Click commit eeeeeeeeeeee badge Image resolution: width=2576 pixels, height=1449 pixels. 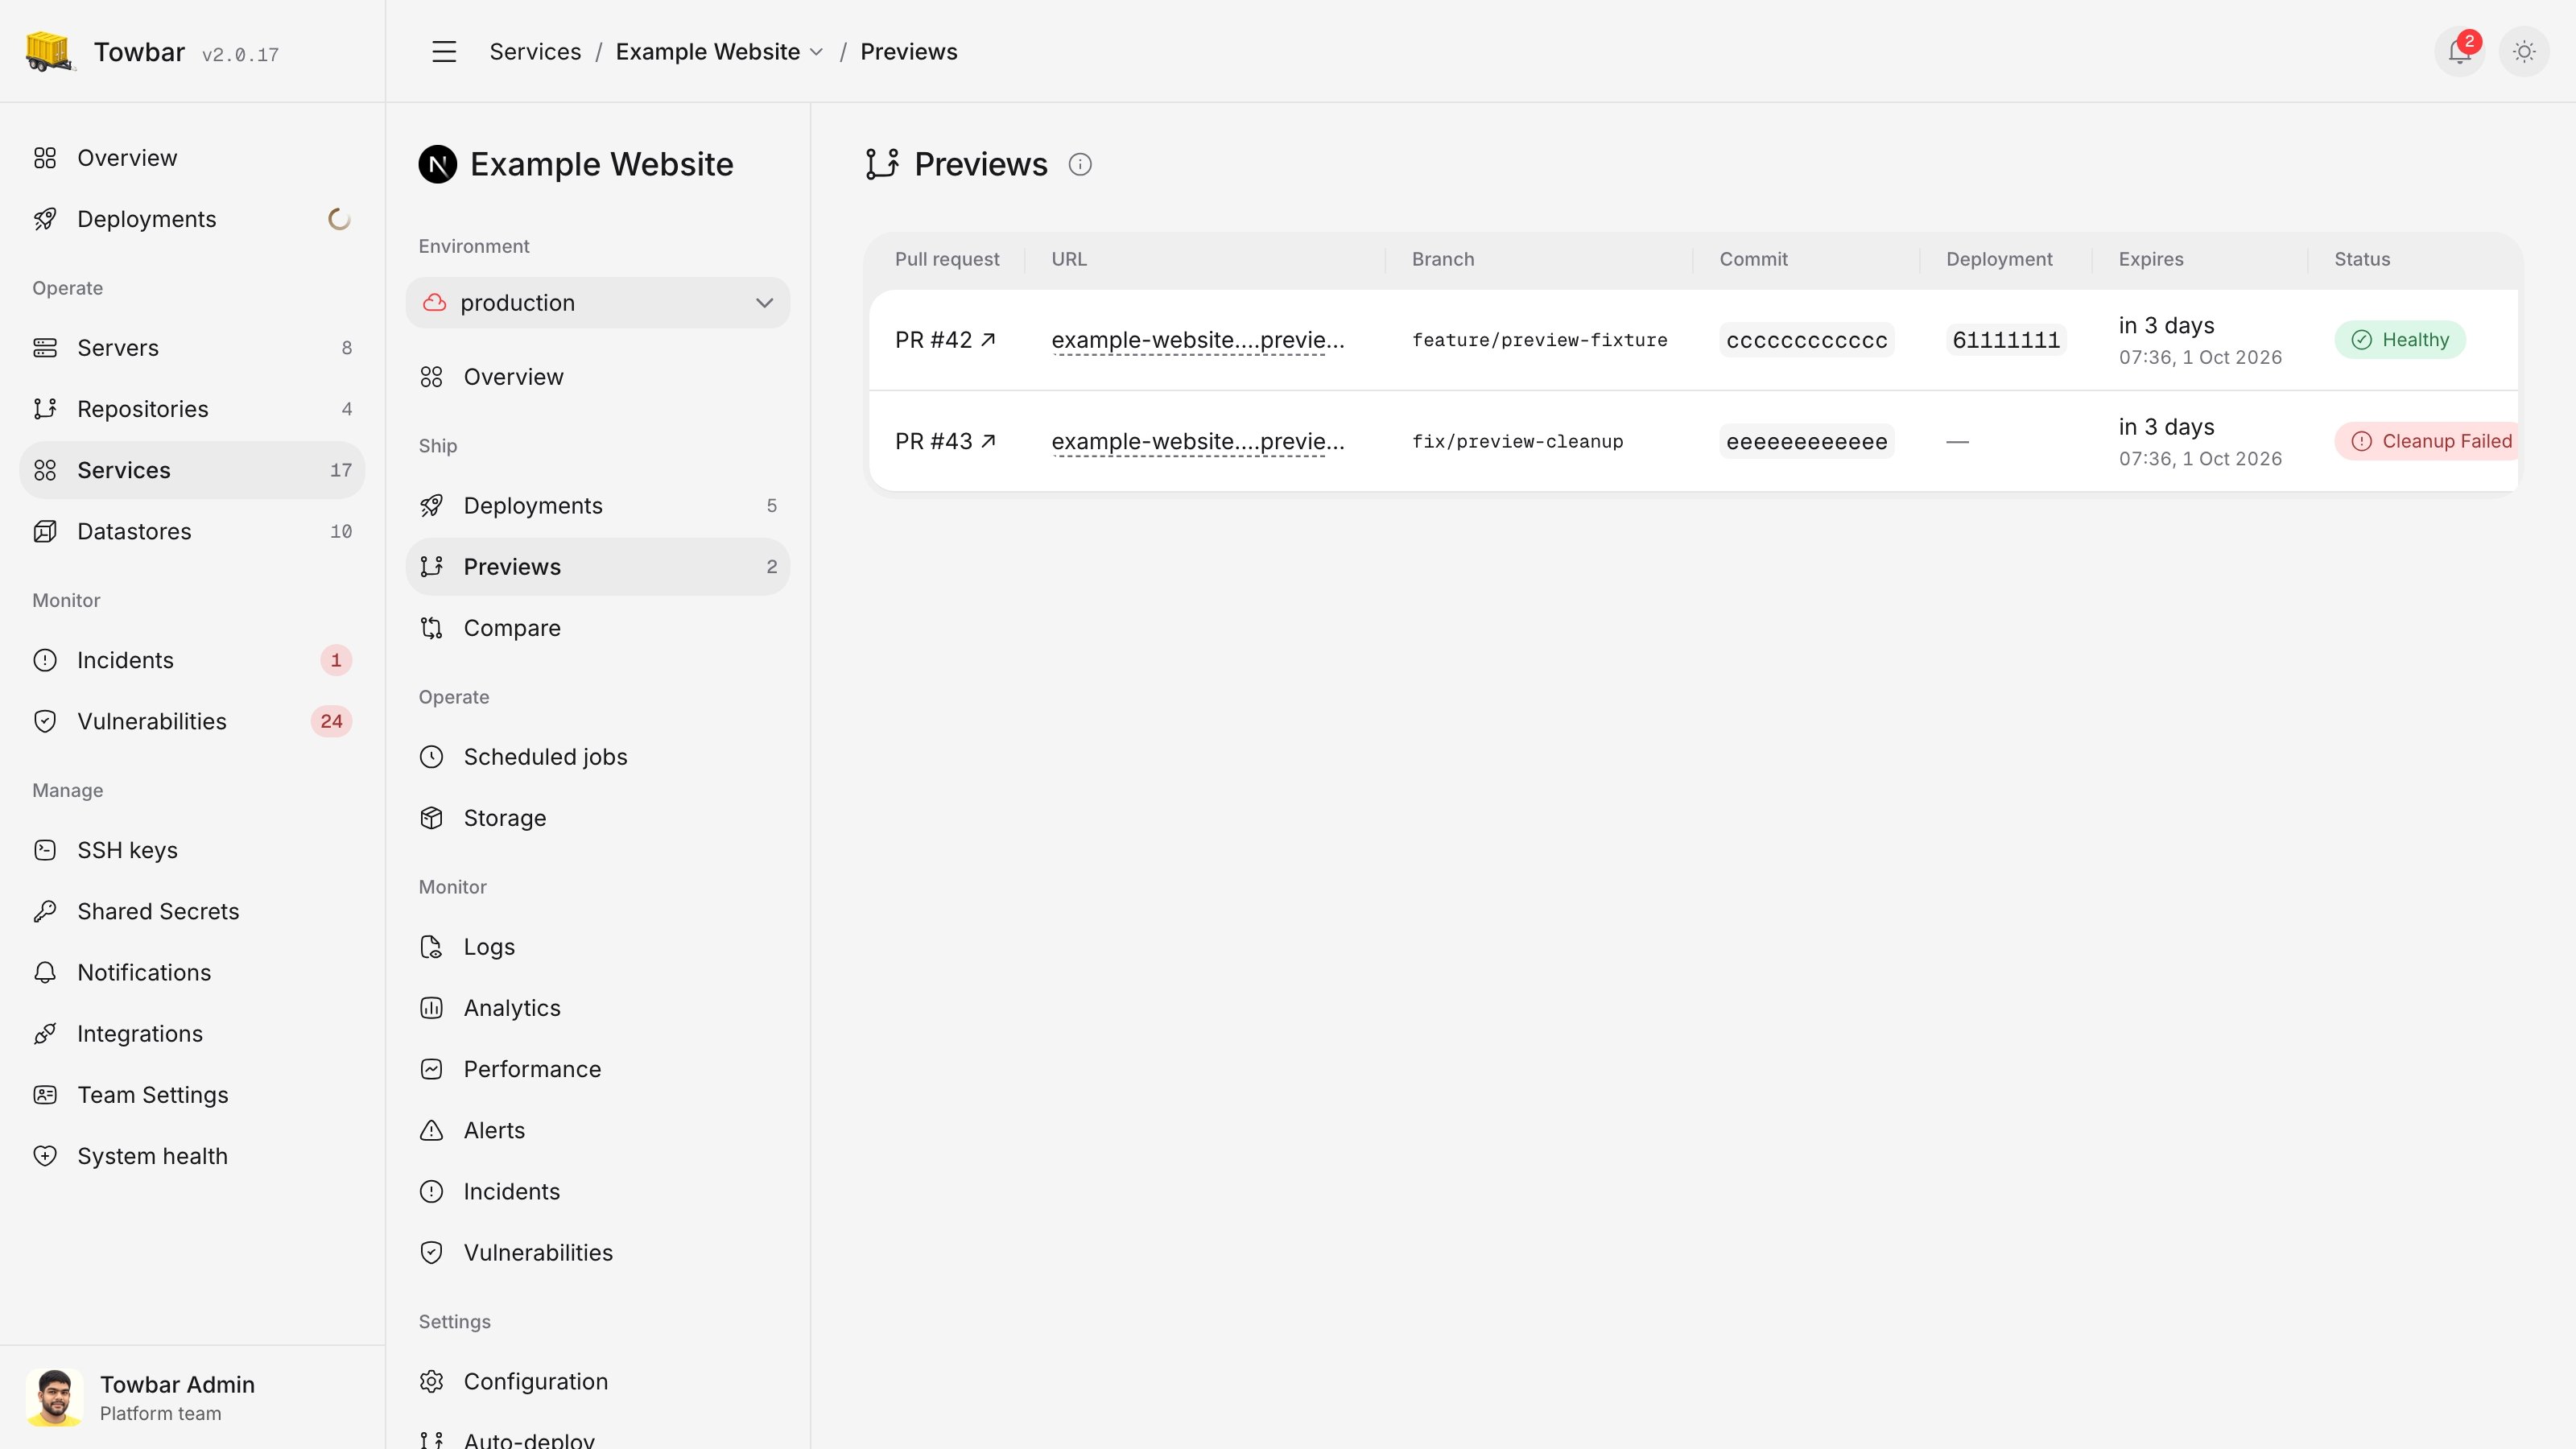point(1806,441)
